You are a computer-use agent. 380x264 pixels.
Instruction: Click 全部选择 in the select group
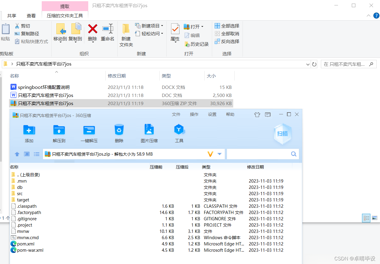227,26
